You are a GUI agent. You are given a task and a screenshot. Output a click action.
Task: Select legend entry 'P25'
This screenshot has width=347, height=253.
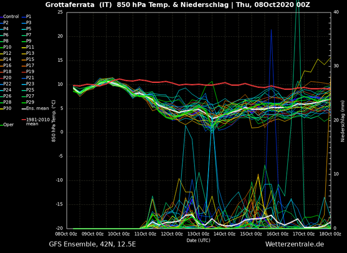point(28,90)
